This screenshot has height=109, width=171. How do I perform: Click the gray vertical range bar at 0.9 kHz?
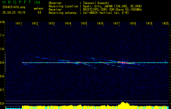click(x=5, y=63)
